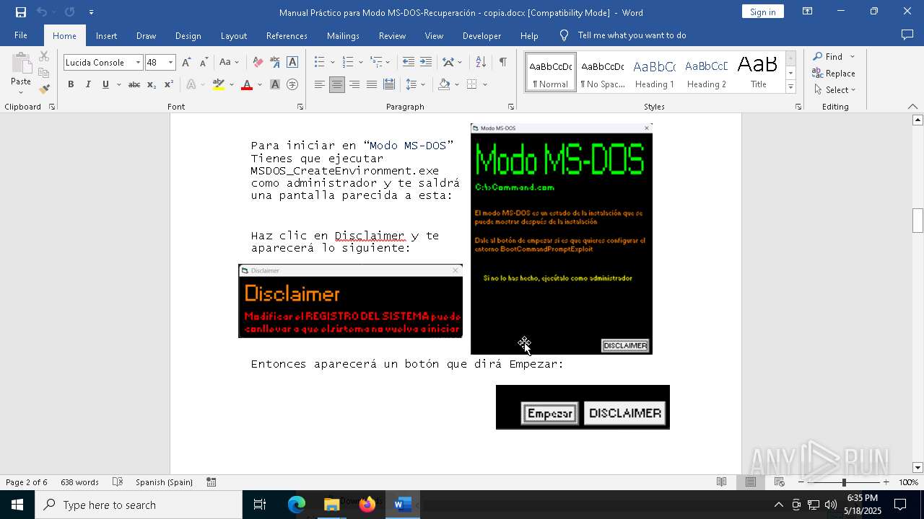Toggle Subscript formatting

pyautogui.click(x=152, y=84)
